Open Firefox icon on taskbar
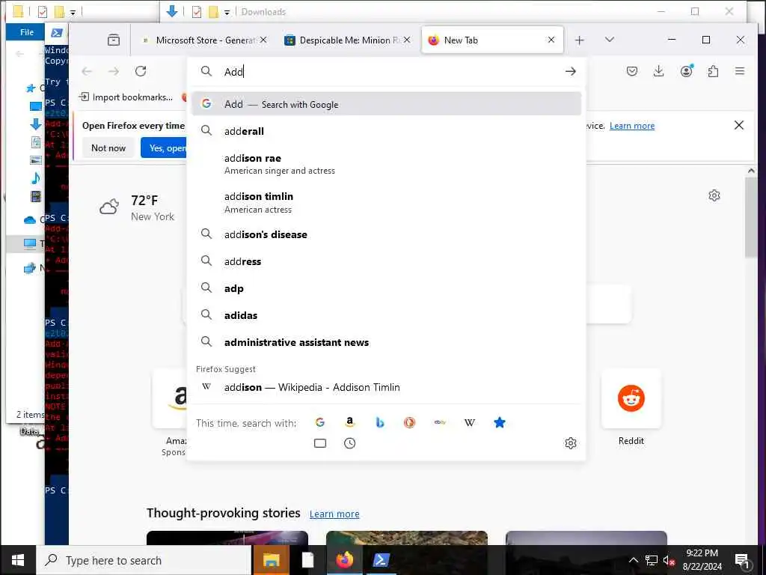Screen dimensions: 766x575 [344, 560]
